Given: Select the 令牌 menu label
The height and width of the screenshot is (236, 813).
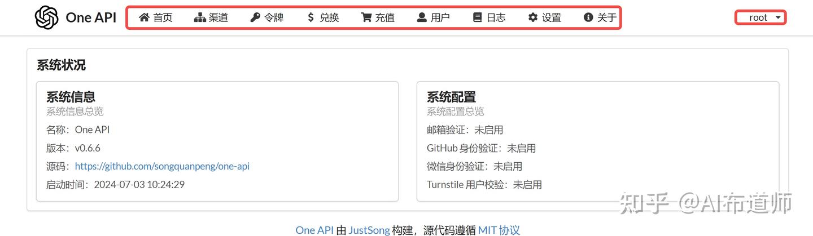Looking at the screenshot, I should 274,17.
